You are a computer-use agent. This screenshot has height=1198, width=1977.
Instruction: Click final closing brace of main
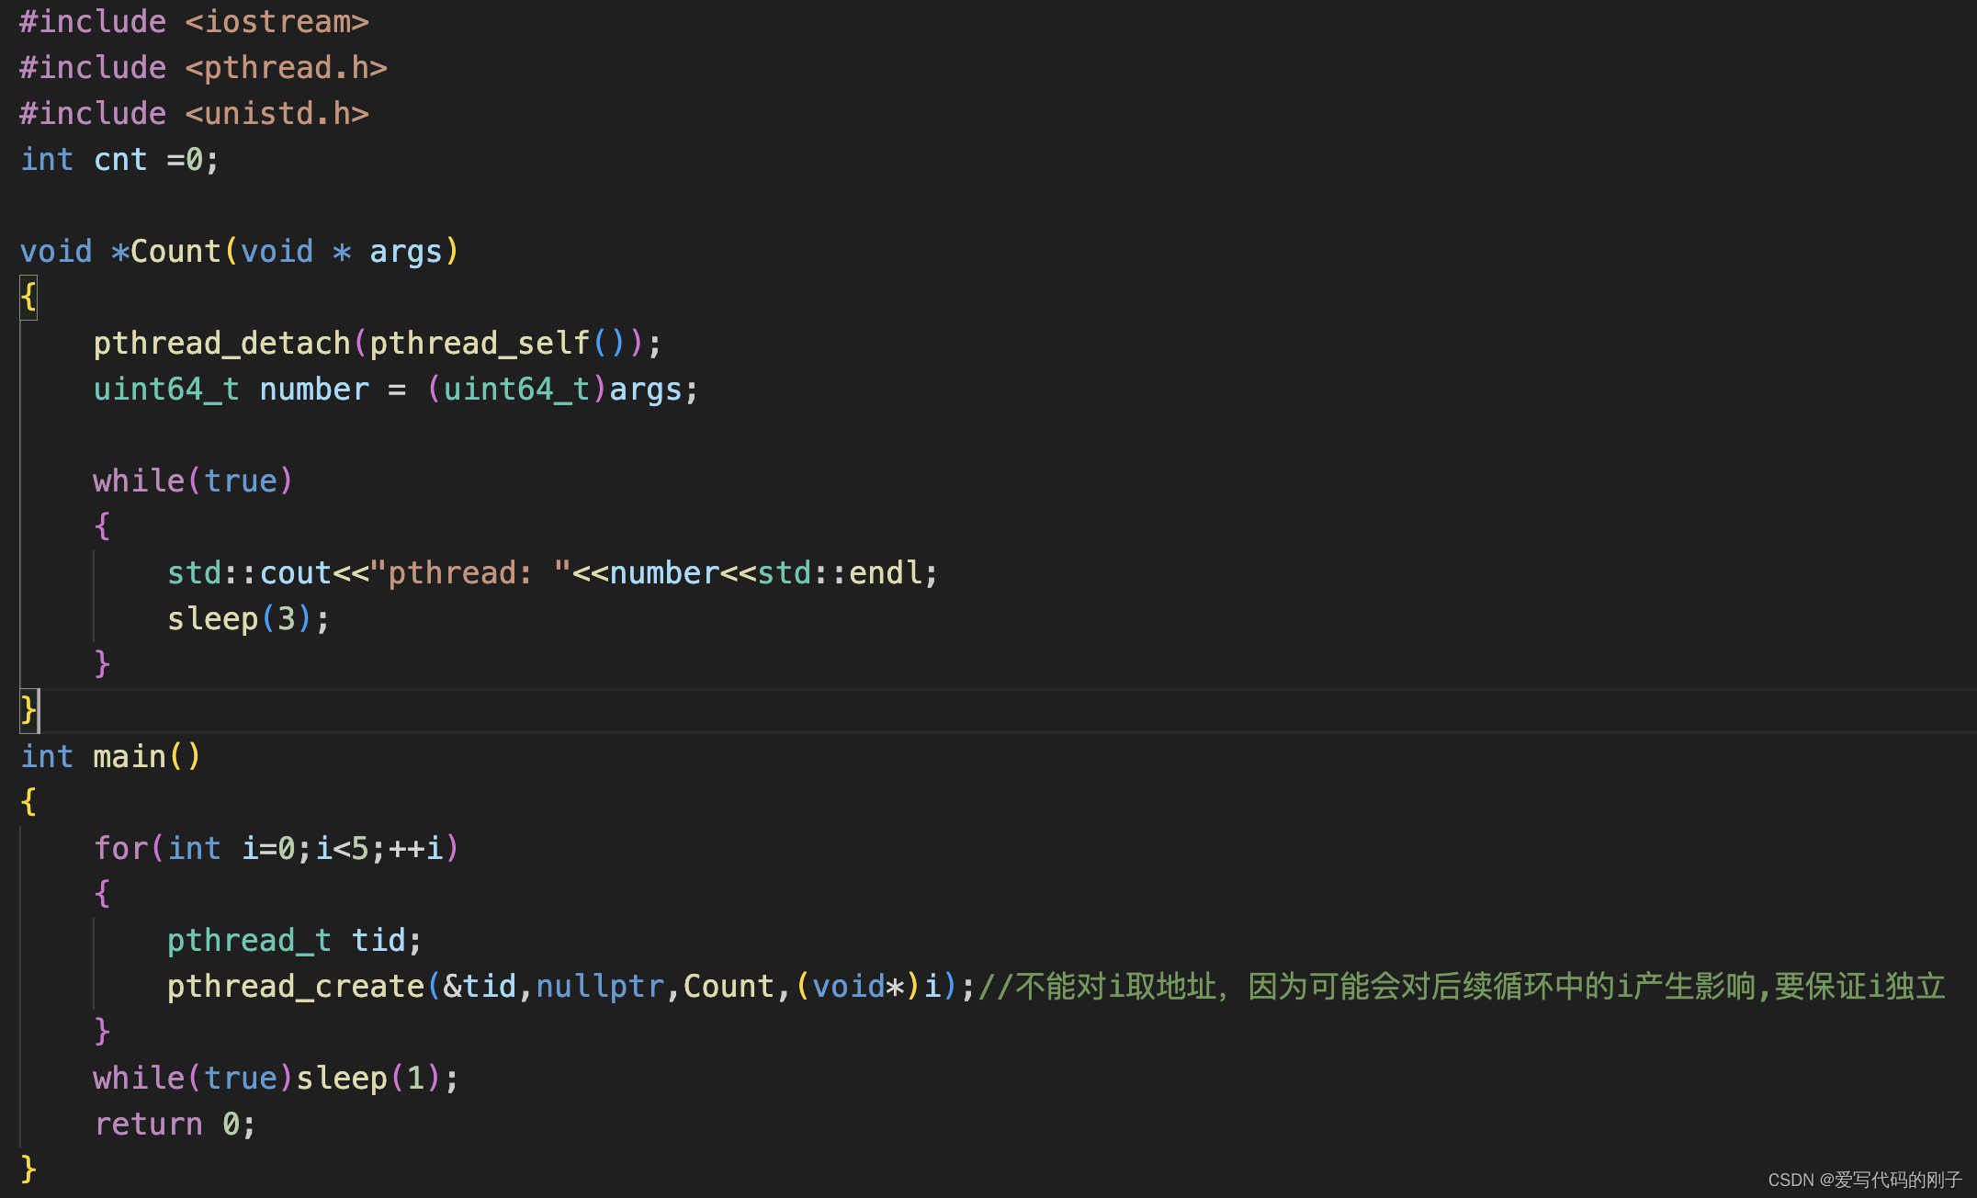[x=28, y=1170]
